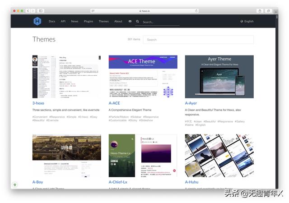Open the A-ACE theme link
The width and height of the screenshot is (289, 203).
tap(114, 103)
